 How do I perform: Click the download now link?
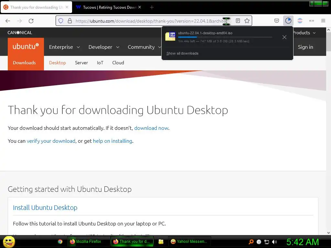151,128
